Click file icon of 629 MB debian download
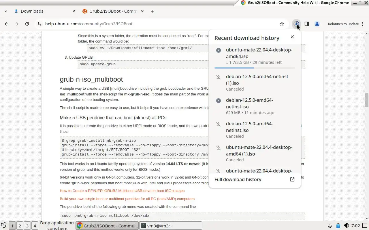Viewport: 369px width, 230px height. pos(219,101)
